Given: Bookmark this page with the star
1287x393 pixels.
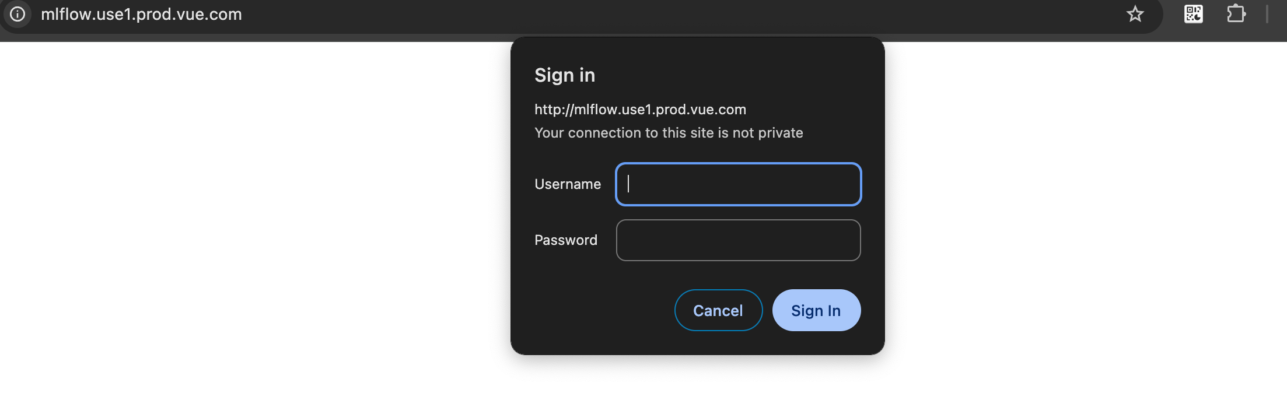Looking at the screenshot, I should [1135, 14].
